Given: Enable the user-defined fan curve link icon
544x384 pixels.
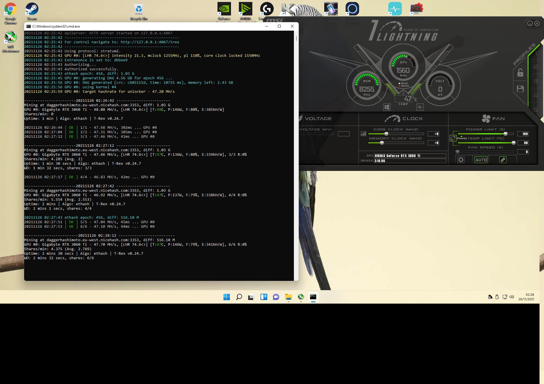Looking at the screenshot, I should coord(503,159).
